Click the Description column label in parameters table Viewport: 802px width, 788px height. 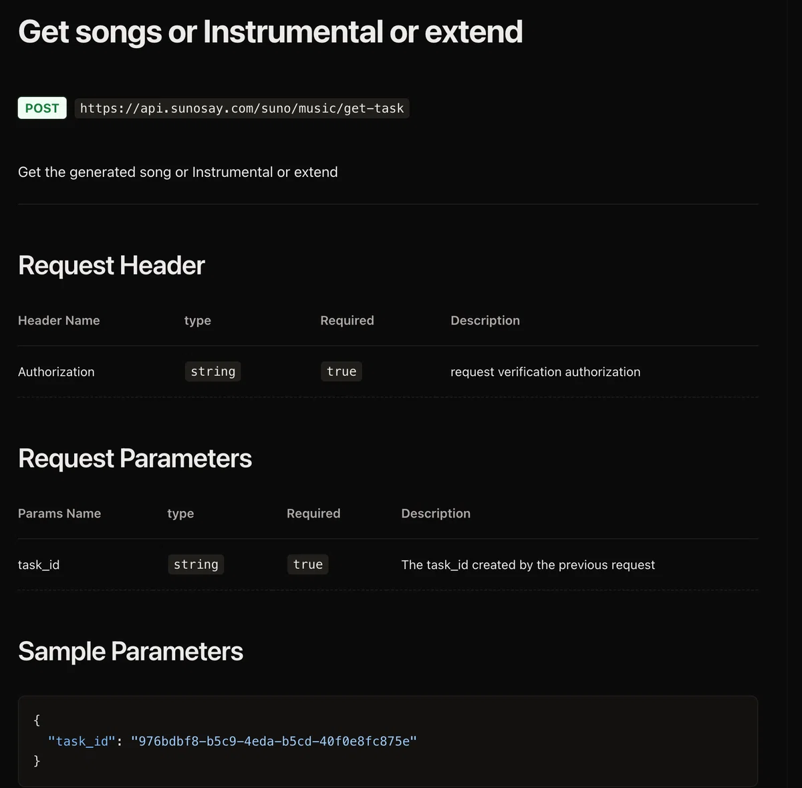click(436, 514)
